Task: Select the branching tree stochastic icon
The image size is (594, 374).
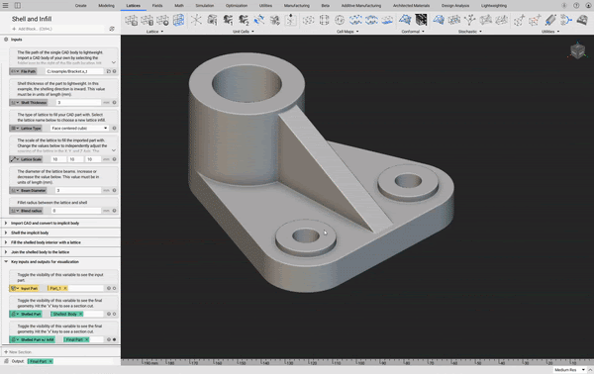Action: click(470, 20)
